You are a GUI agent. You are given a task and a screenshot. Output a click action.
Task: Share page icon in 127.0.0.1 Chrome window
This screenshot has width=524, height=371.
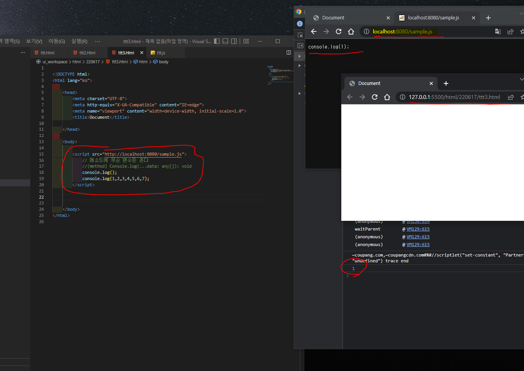(x=511, y=97)
